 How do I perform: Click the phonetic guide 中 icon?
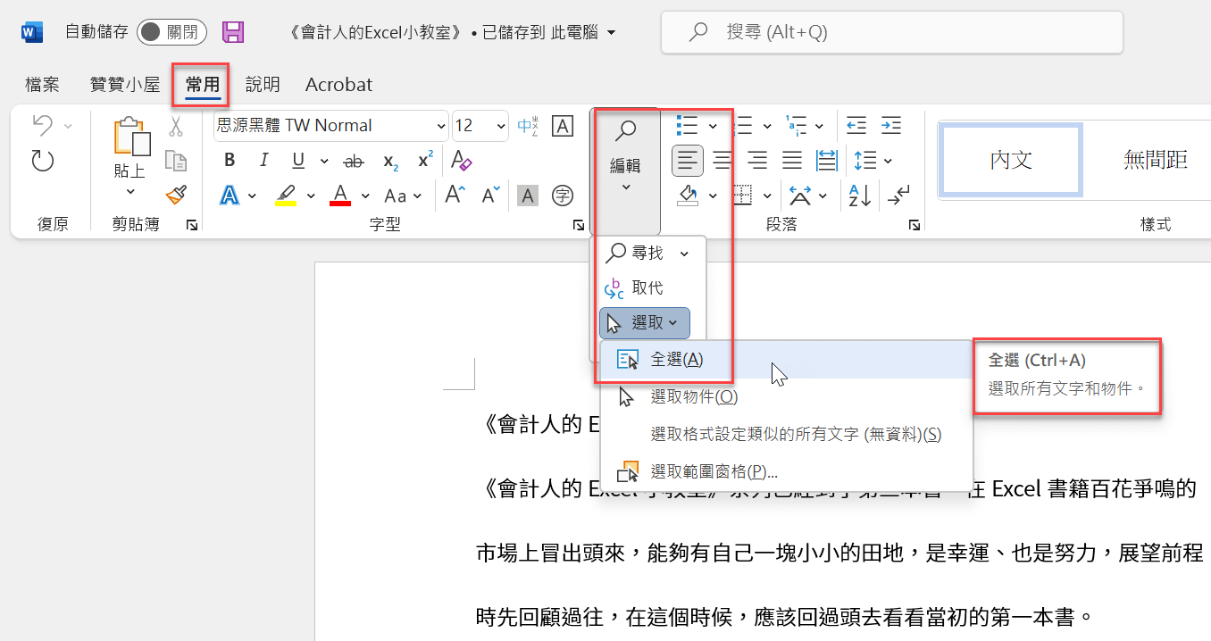528,126
